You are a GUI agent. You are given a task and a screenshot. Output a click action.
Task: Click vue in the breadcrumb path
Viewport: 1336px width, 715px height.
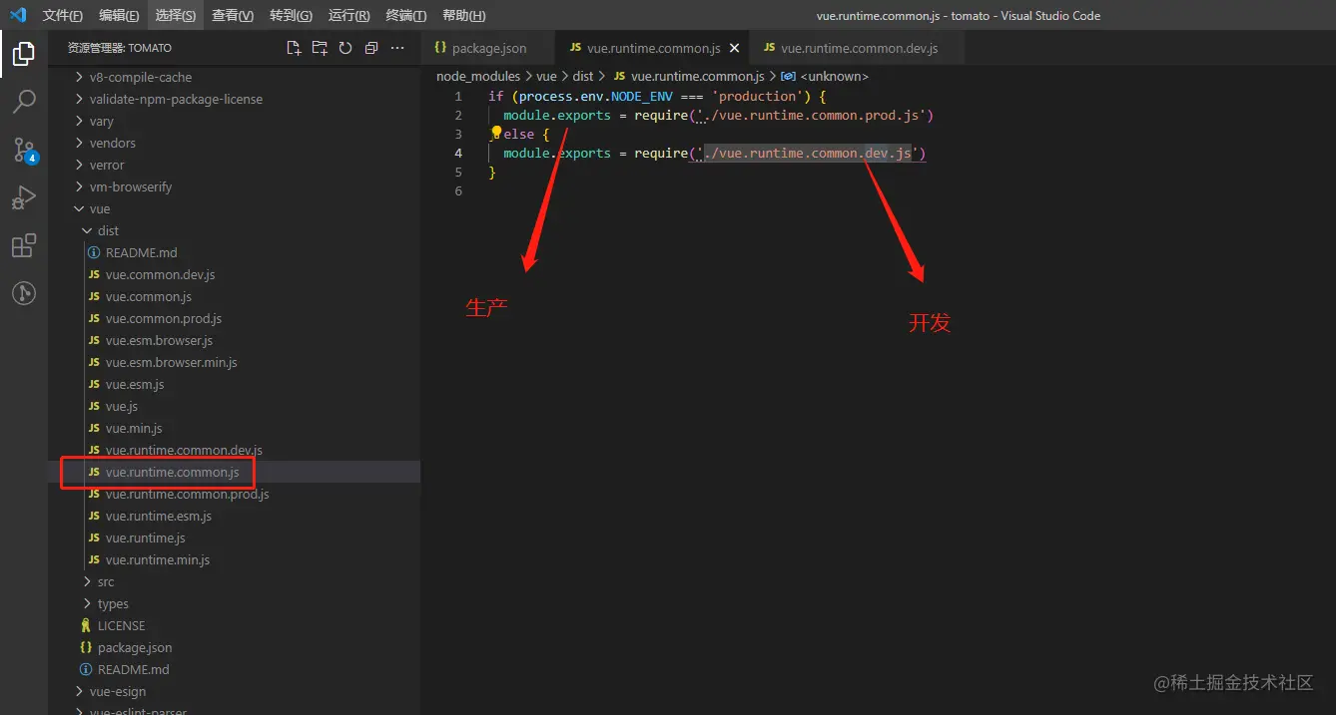[546, 76]
